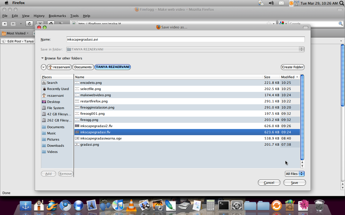Click the volume speaker icon in menu bar
Viewport: 345px width, 215px height.
pyautogui.click(x=271, y=3)
